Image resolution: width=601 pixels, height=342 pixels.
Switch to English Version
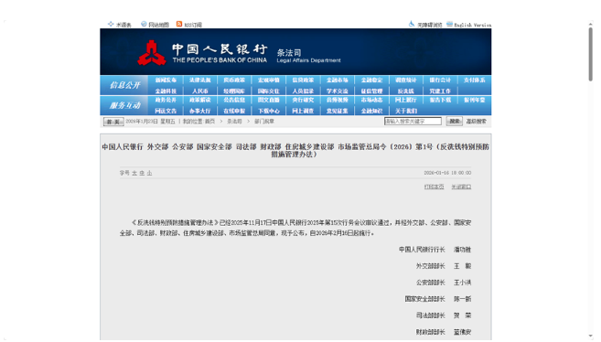coord(473,25)
